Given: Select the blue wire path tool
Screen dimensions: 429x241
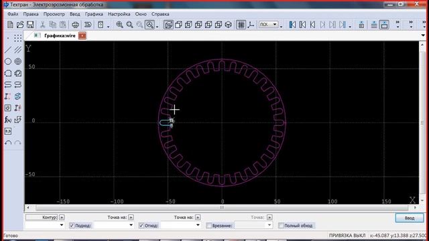Looking at the screenshot, I should [x=18, y=96].
